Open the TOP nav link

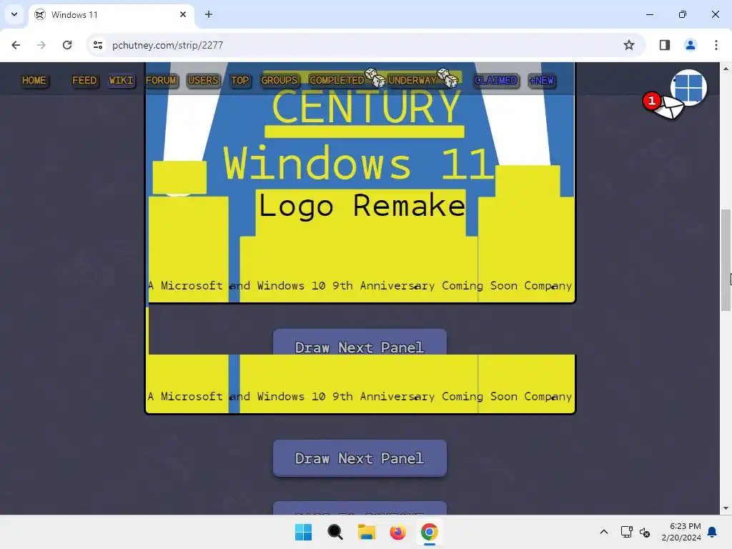pyautogui.click(x=240, y=80)
